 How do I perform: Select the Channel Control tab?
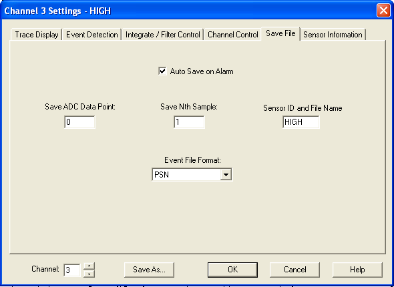click(x=232, y=35)
